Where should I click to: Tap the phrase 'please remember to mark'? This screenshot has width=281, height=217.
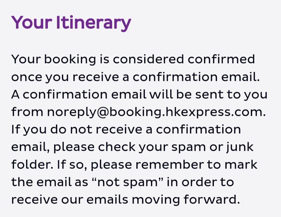tap(174, 165)
